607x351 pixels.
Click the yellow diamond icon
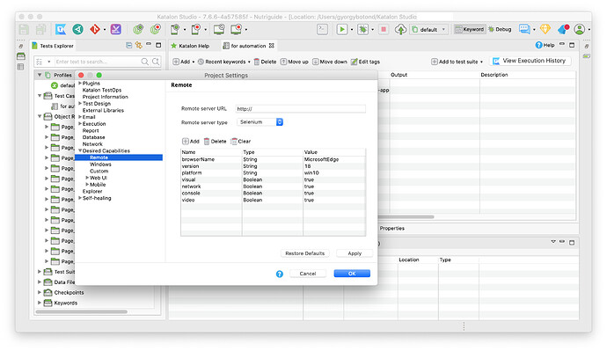click(x=545, y=29)
